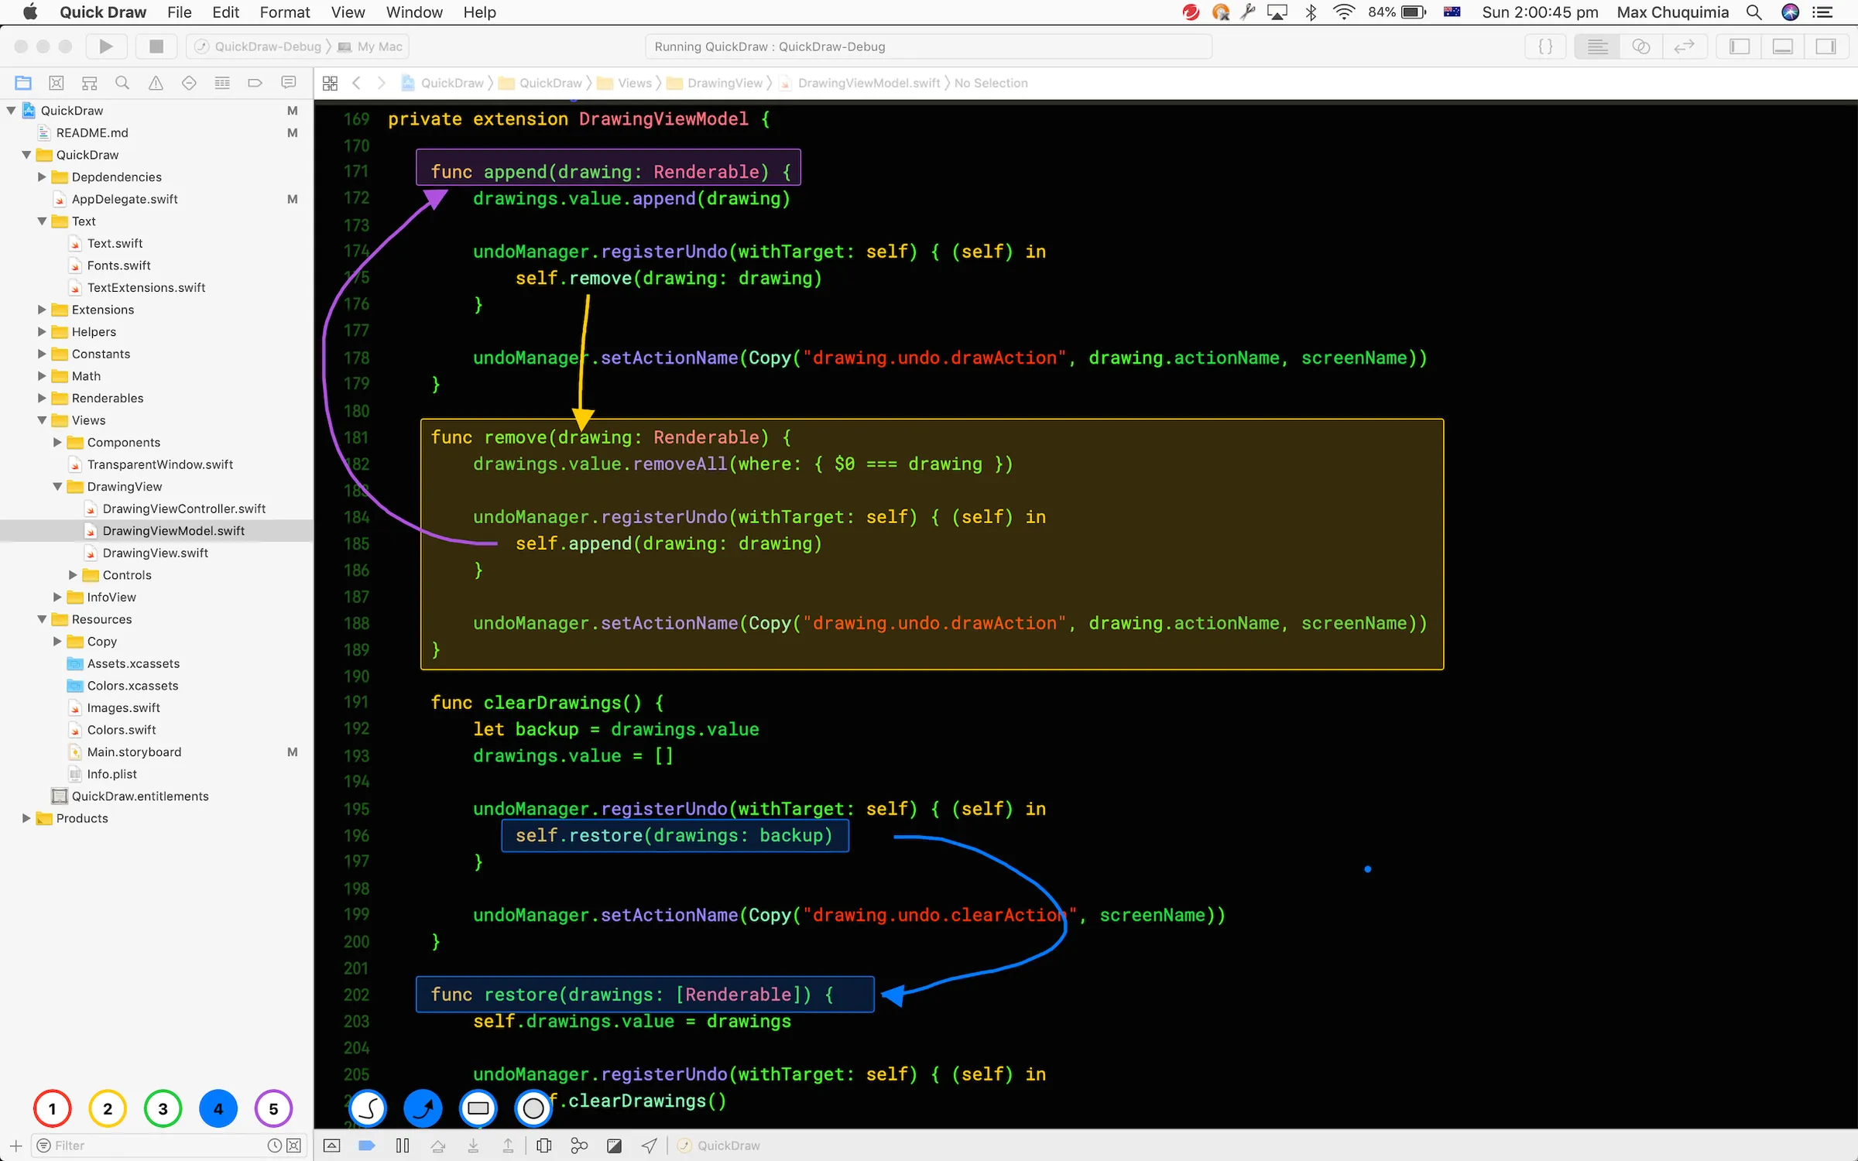Select the circle drawing tool

[x=533, y=1108]
